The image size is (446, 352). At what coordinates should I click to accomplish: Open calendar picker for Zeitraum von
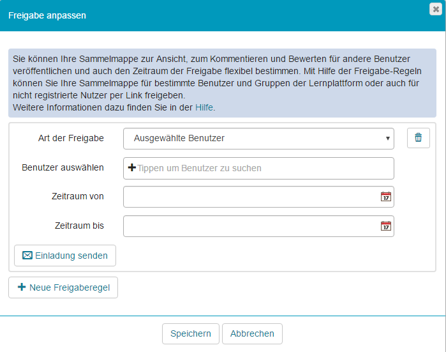tap(385, 197)
